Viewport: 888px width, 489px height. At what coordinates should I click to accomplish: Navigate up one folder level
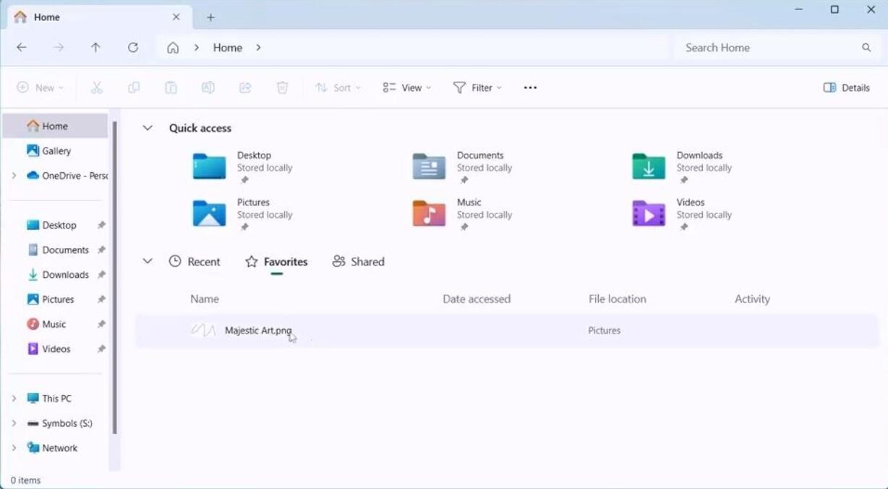[95, 47]
